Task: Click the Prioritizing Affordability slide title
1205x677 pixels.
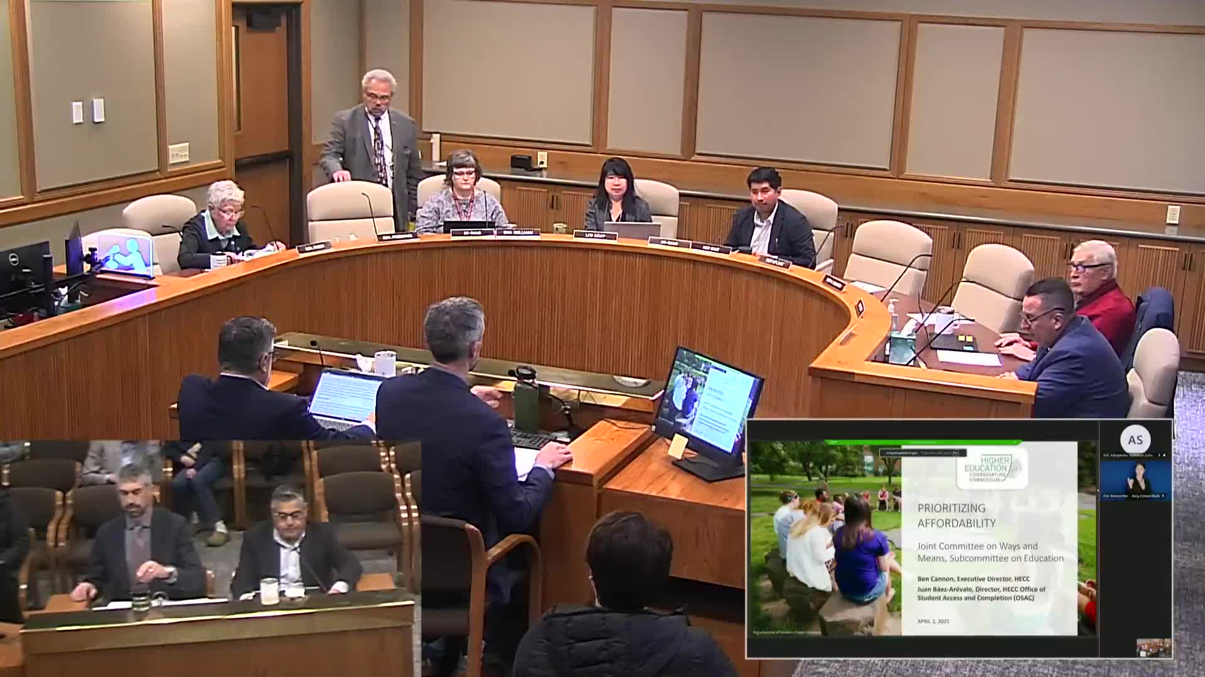Action: pos(956,515)
